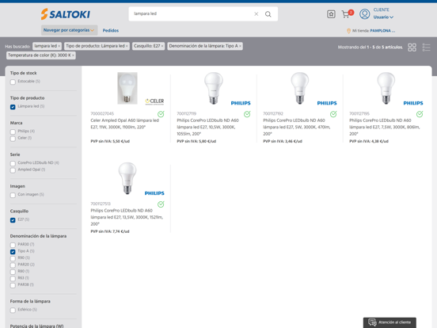437x328 pixels.
Task: Click the Saltoki logo
Action: pyautogui.click(x=66, y=14)
